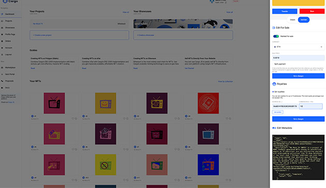326x188 pixels.
Task: Click the Cargo logo
Action: point(10,1)
